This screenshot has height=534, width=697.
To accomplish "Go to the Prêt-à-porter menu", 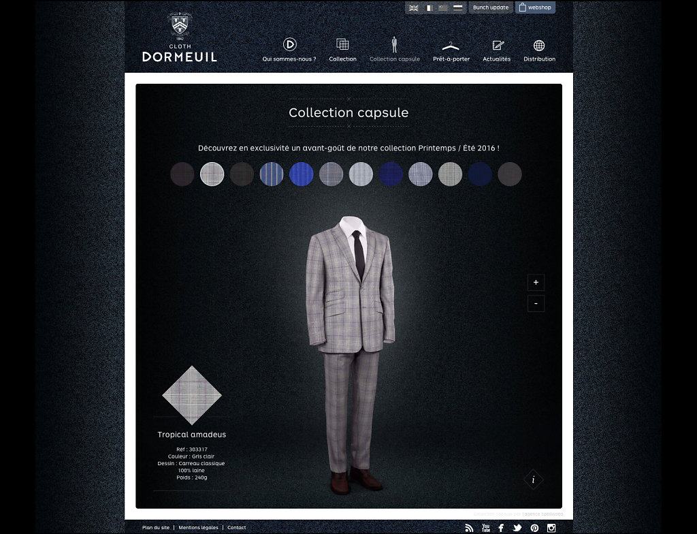I will click(x=451, y=50).
